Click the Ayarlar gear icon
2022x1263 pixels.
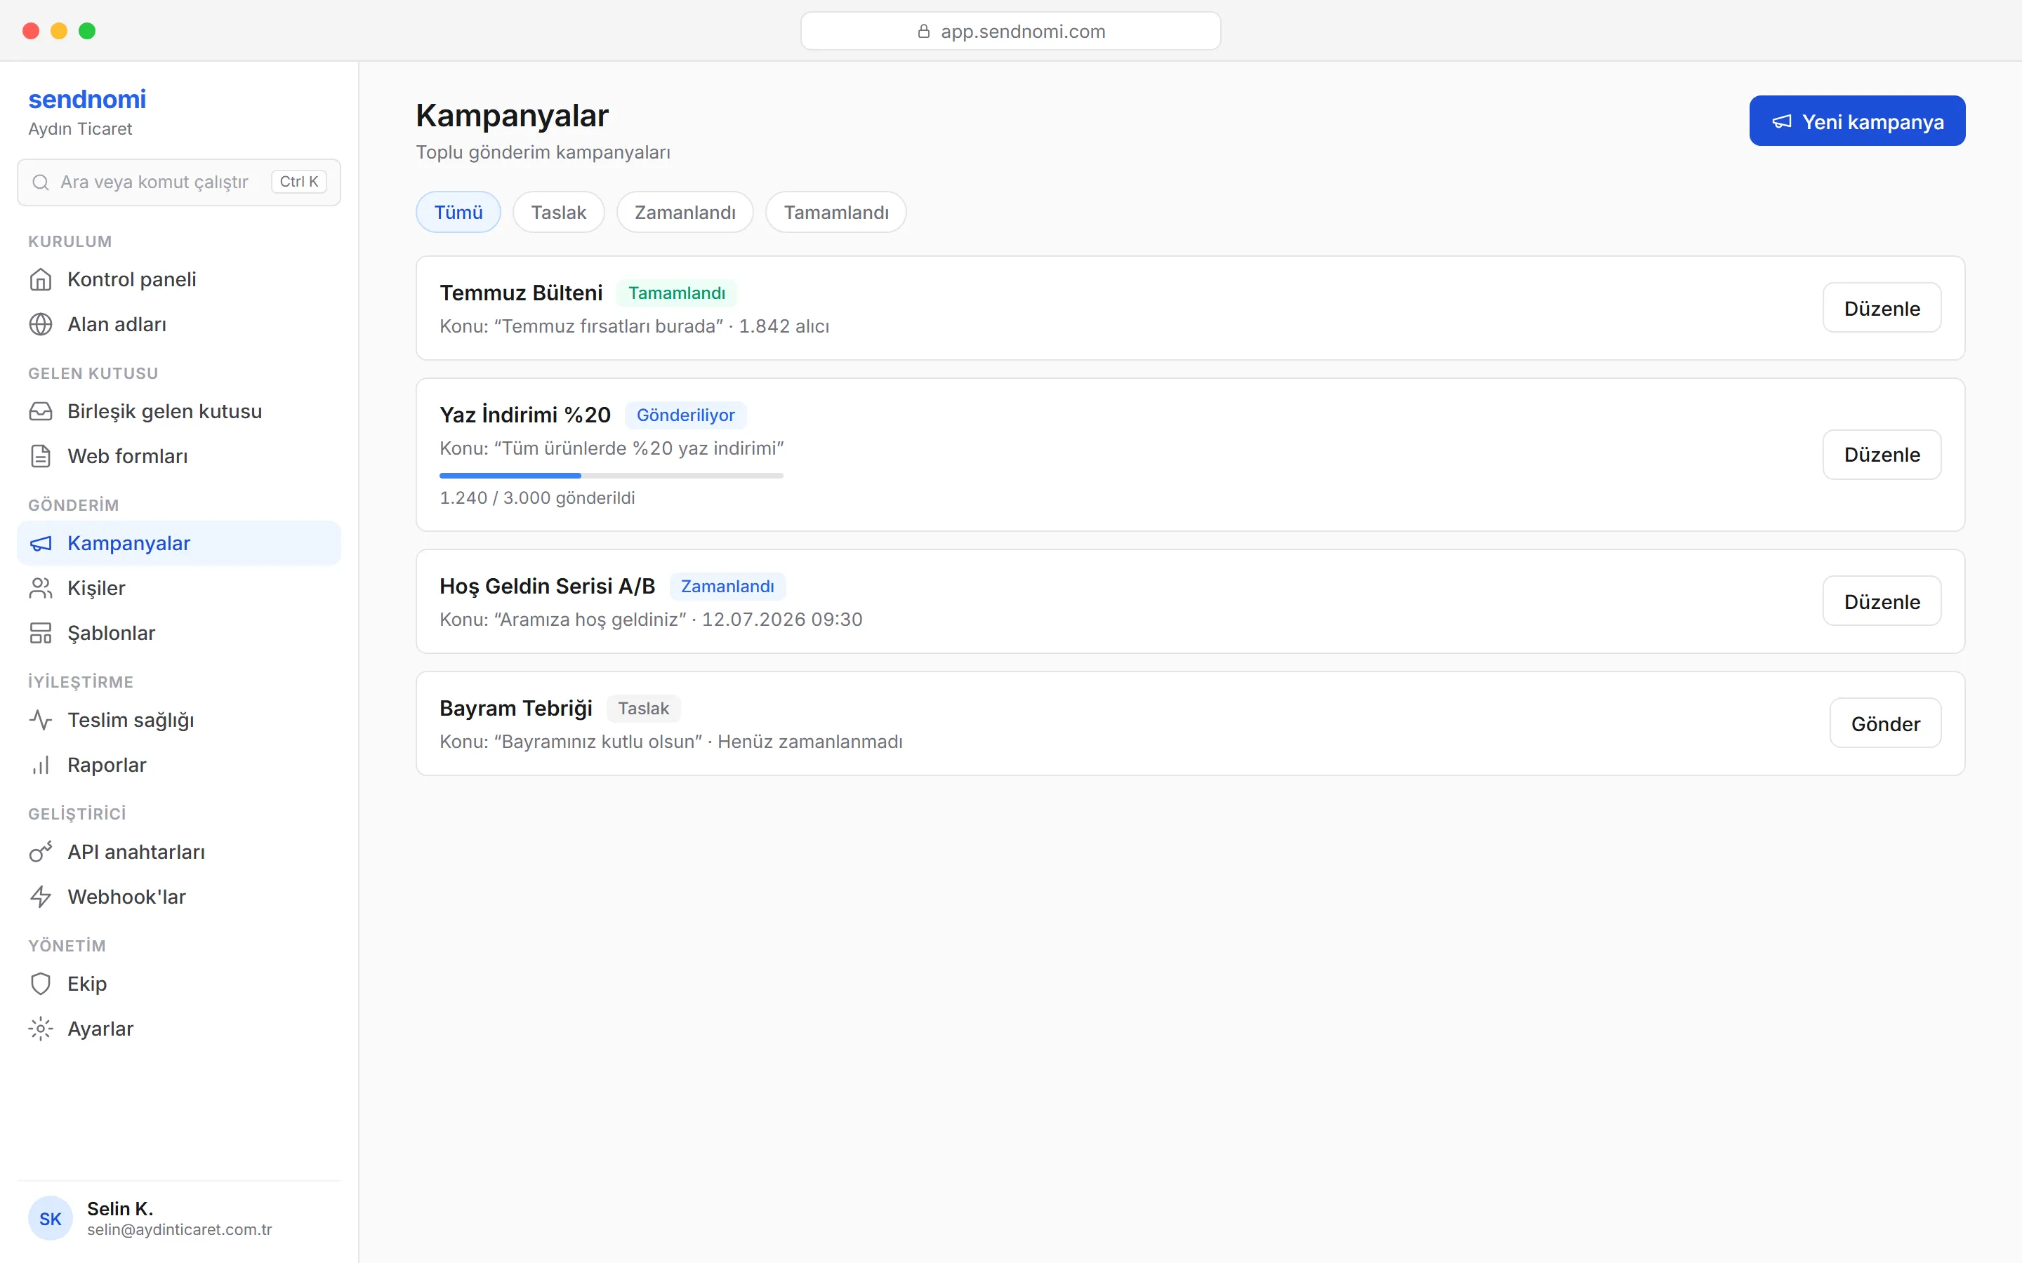click(40, 1029)
